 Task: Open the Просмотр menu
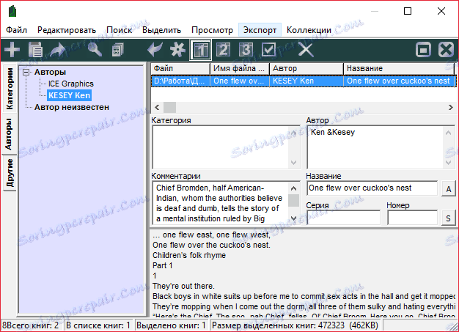click(x=212, y=30)
